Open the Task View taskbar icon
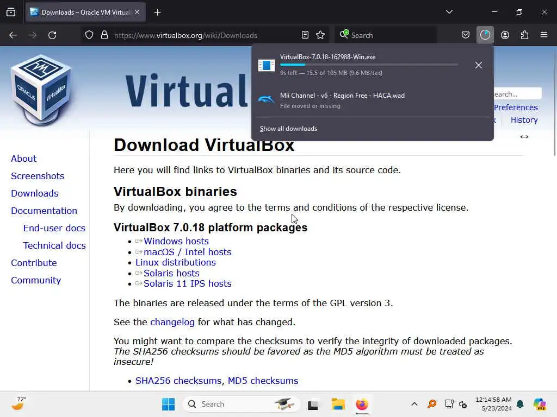This screenshot has height=417, width=557. pos(313,404)
